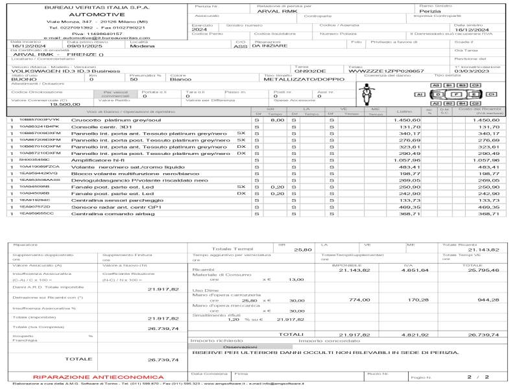Screen dimensions: 519x389
Task: Click the license plate 'GN932DE'
Action: coord(310,71)
